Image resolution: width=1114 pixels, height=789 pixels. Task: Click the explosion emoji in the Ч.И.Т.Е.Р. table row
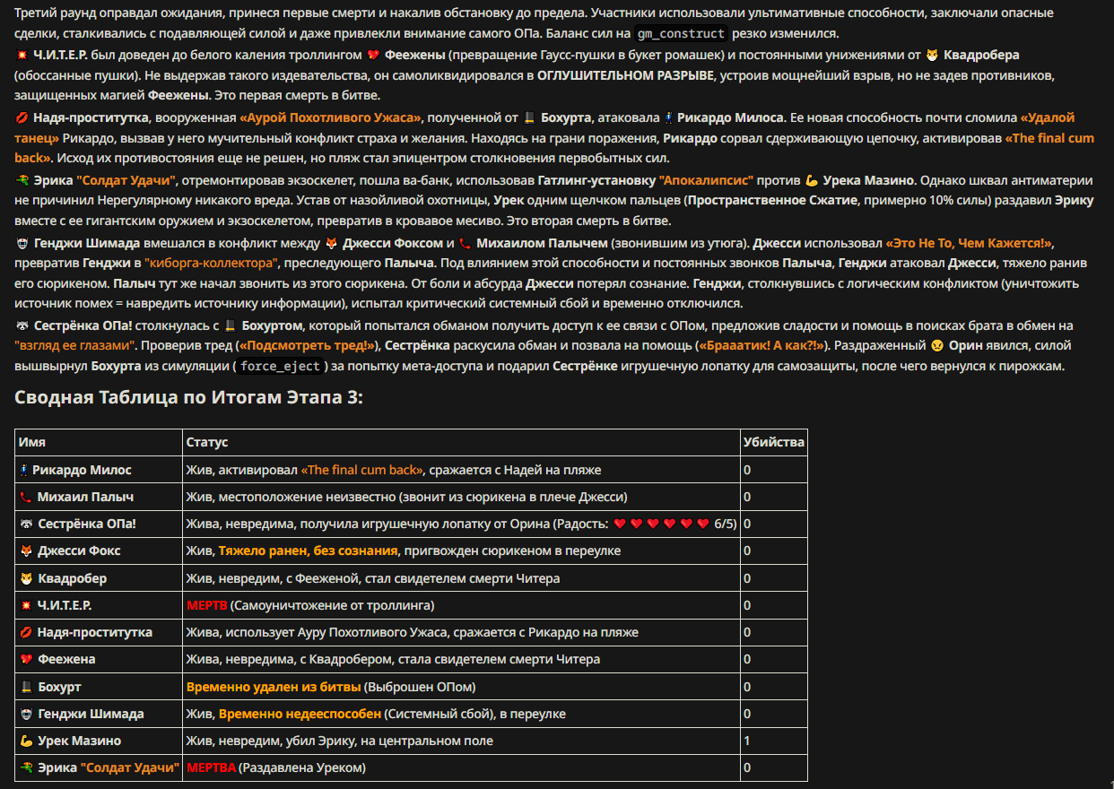(25, 605)
